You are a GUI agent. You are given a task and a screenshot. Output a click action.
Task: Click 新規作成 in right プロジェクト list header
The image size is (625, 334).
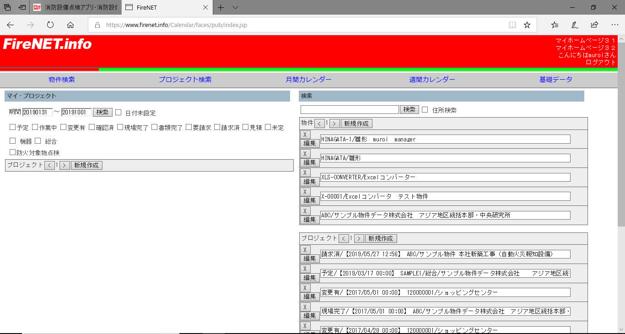point(381,238)
